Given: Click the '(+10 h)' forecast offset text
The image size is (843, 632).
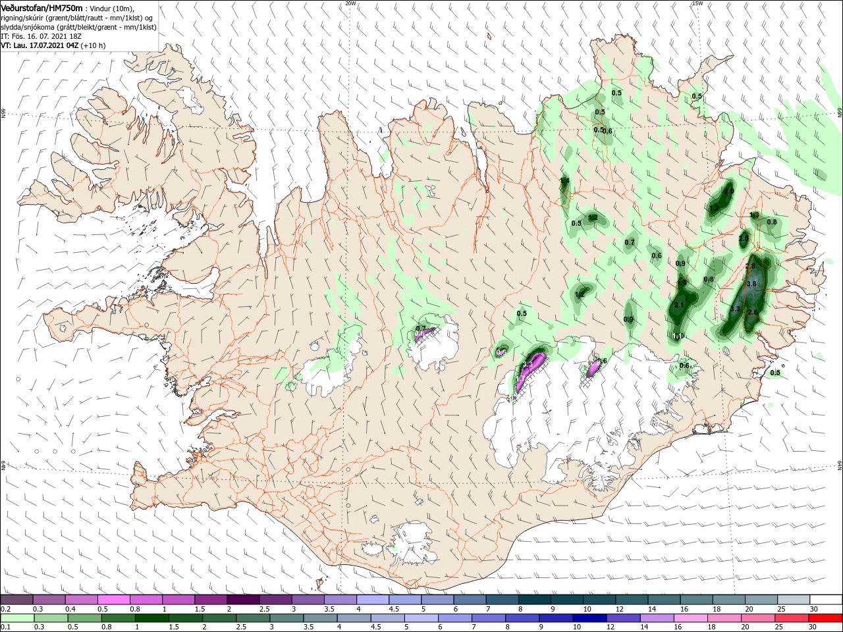Looking at the screenshot, I should tap(94, 45).
